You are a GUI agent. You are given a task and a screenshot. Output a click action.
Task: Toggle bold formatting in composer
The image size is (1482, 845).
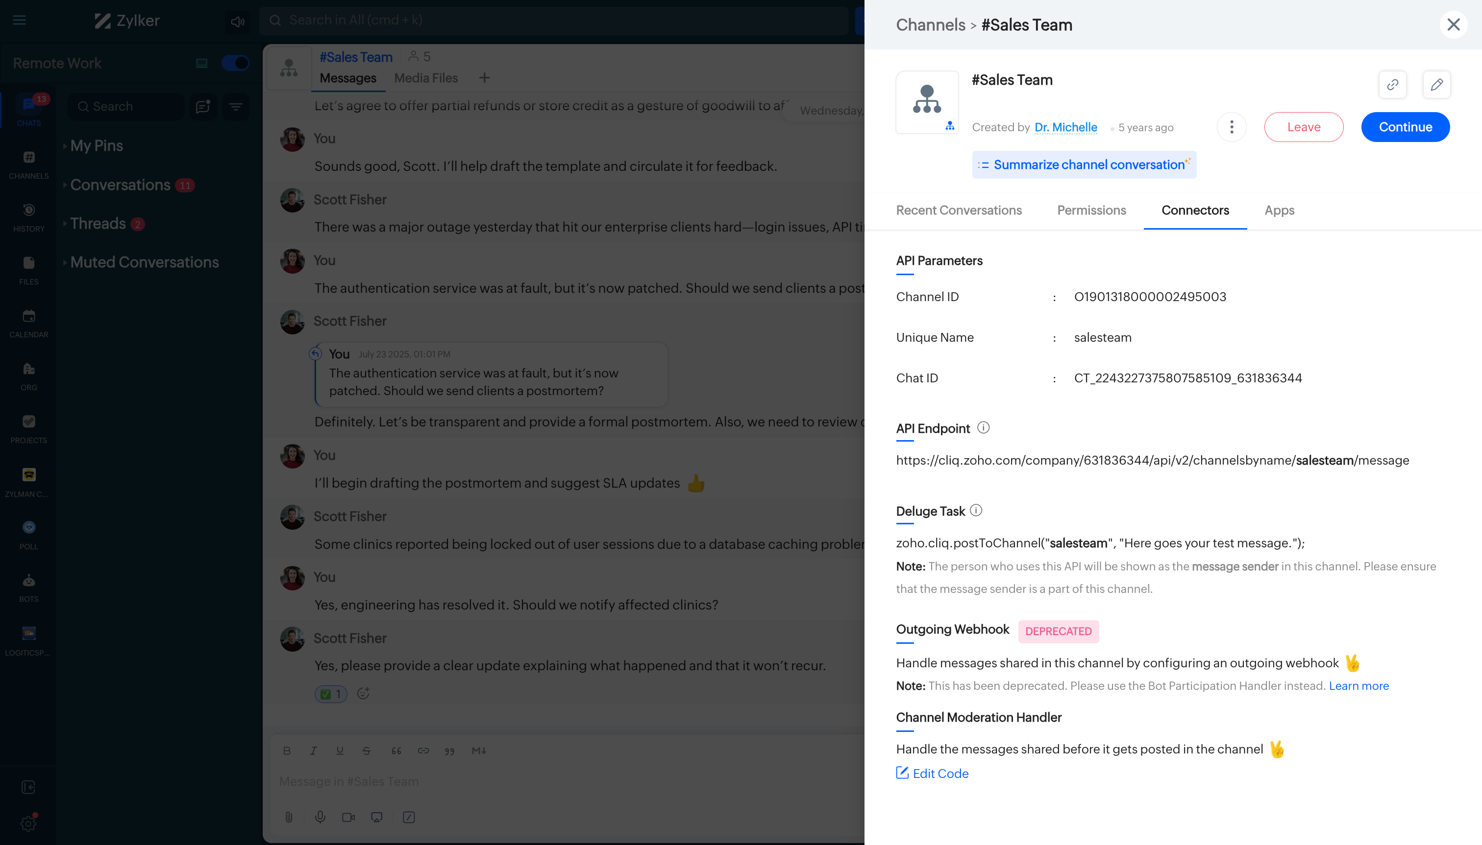tap(286, 751)
